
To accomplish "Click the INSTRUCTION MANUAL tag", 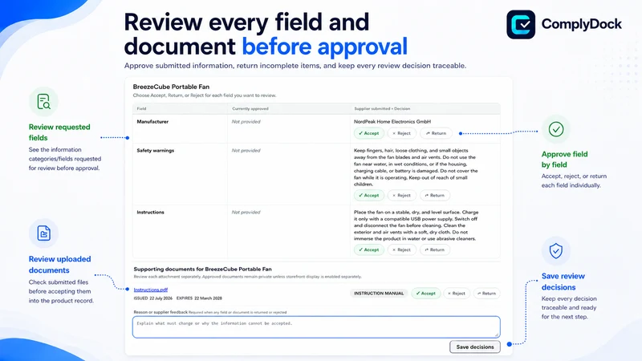I will point(379,294).
